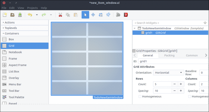Click the Search Widgets field
Screen dimensions: 209x112
(167, 23)
